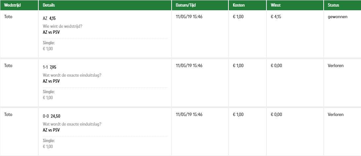Select the Winst column header
Viewport: 361px width, 156px height.
point(276,5)
